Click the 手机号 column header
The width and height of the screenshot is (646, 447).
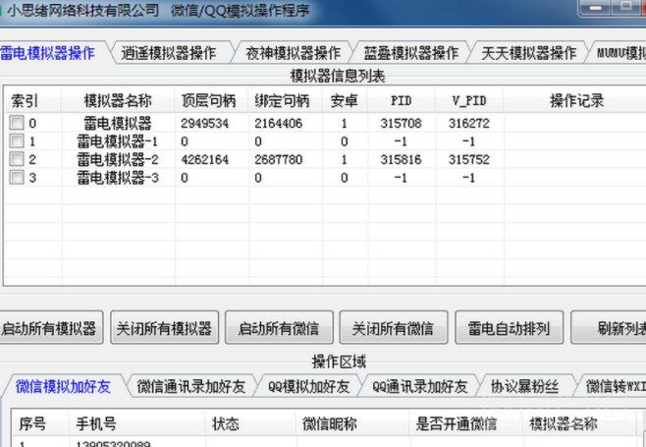click(137, 423)
